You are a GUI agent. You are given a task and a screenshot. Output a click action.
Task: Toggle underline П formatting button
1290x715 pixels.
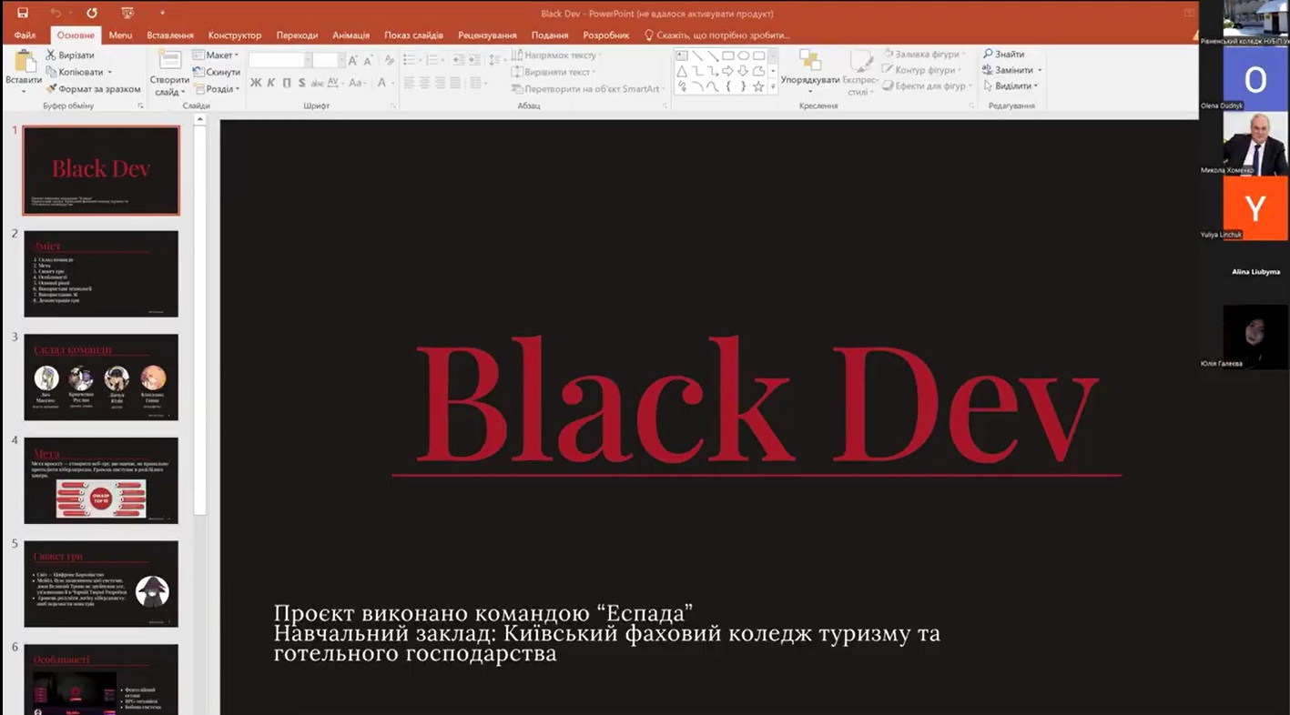pyautogui.click(x=287, y=83)
